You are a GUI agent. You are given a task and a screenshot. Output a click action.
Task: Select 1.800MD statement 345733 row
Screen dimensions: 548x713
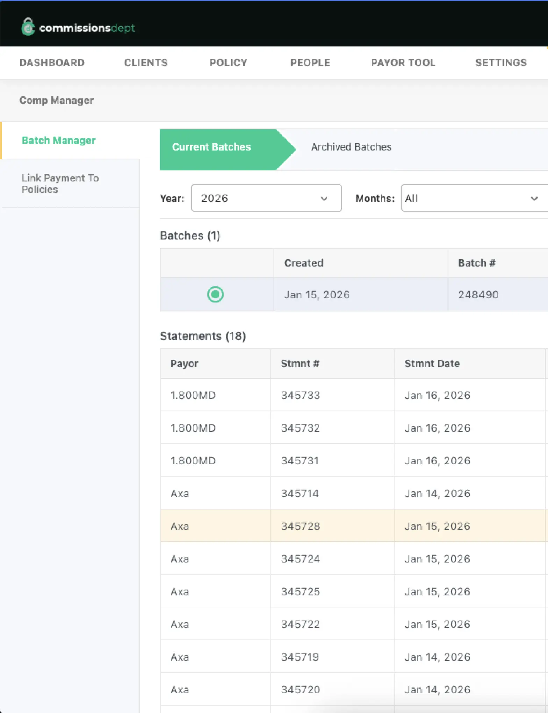[x=301, y=395]
